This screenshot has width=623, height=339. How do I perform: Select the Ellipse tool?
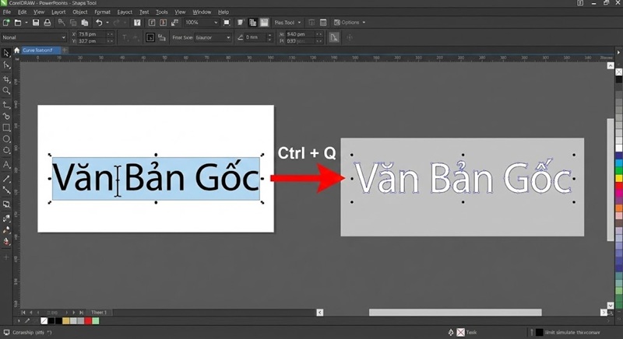tap(6, 139)
